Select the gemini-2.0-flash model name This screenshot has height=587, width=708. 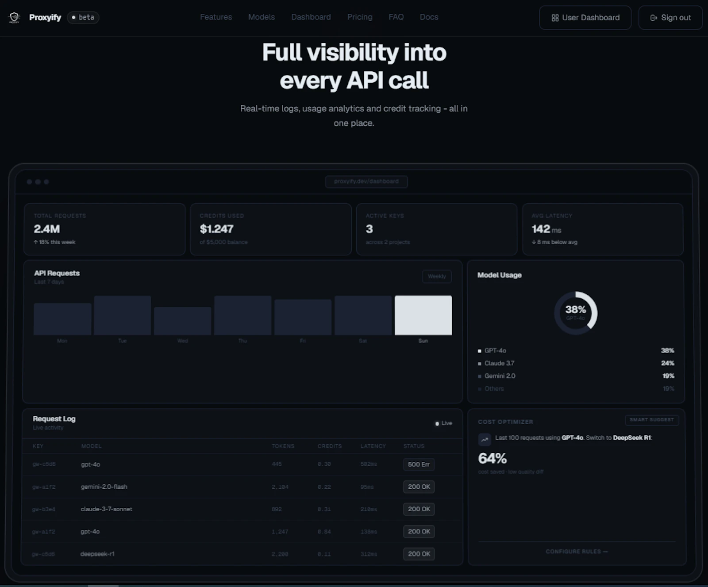(104, 487)
